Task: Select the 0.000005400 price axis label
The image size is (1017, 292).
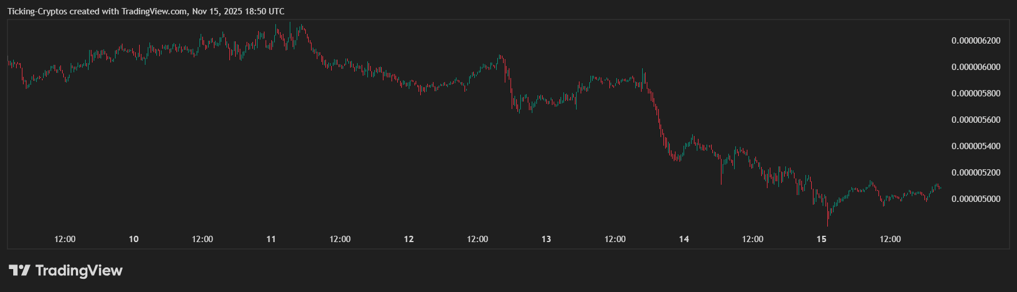Action: pyautogui.click(x=976, y=146)
